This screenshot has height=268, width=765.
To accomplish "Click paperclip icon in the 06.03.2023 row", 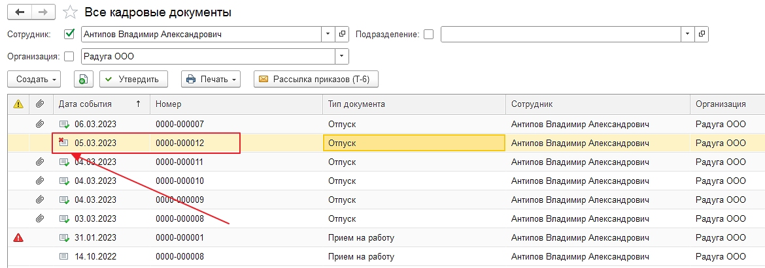I will tap(41, 125).
